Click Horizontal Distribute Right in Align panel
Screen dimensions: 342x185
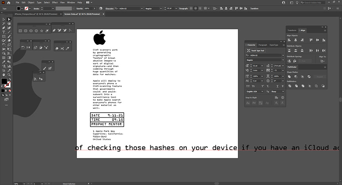[x=324, y=51]
